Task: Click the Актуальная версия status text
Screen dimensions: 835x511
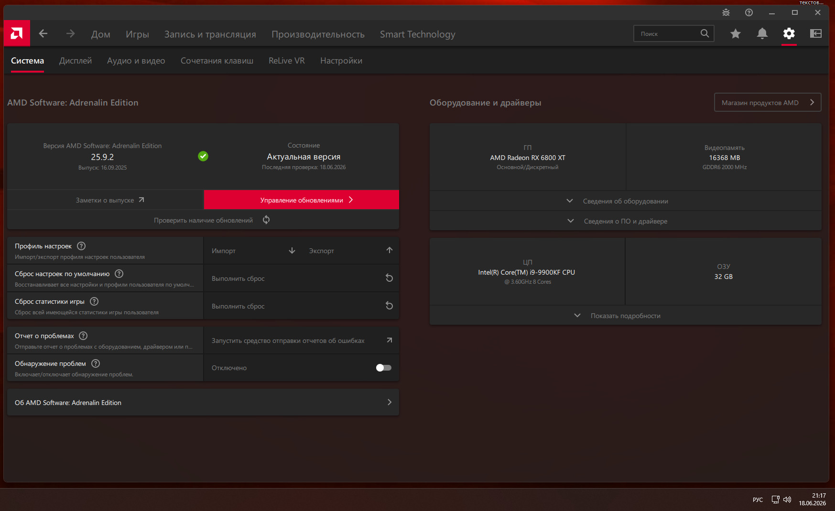Action: point(304,157)
